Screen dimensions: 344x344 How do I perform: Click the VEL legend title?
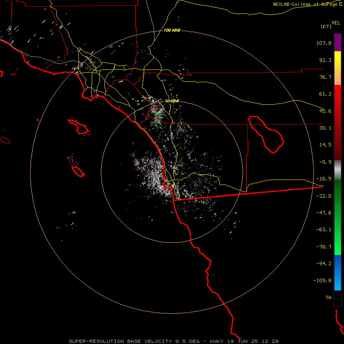(336, 23)
